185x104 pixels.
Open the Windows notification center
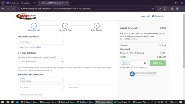point(181,102)
